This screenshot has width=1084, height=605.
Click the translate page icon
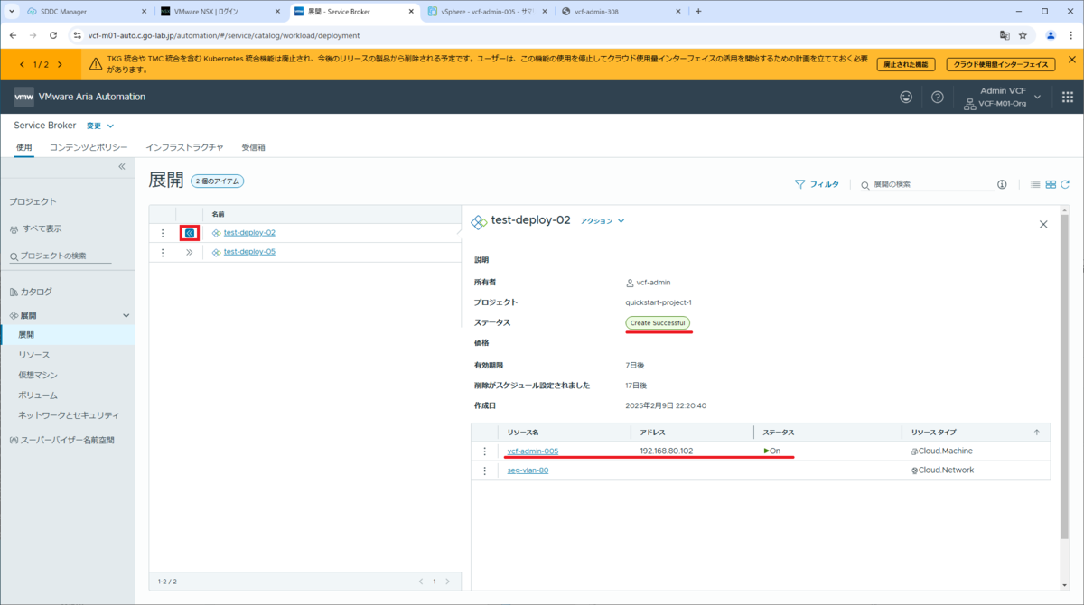(x=1004, y=35)
